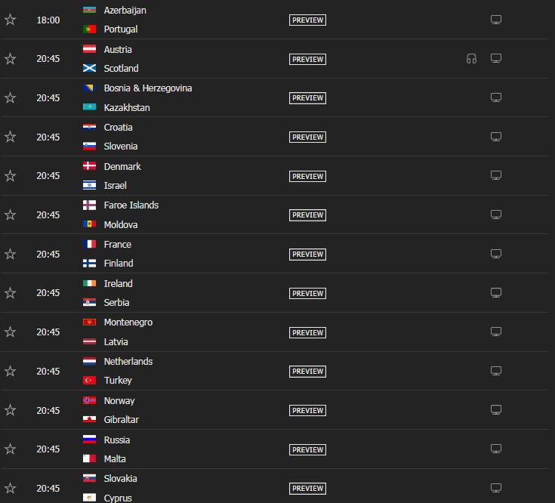555x503 pixels.
Task: Show TV listings icon for France vs Finland
Action: click(x=496, y=255)
